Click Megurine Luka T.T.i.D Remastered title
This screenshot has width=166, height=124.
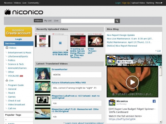click(75, 110)
